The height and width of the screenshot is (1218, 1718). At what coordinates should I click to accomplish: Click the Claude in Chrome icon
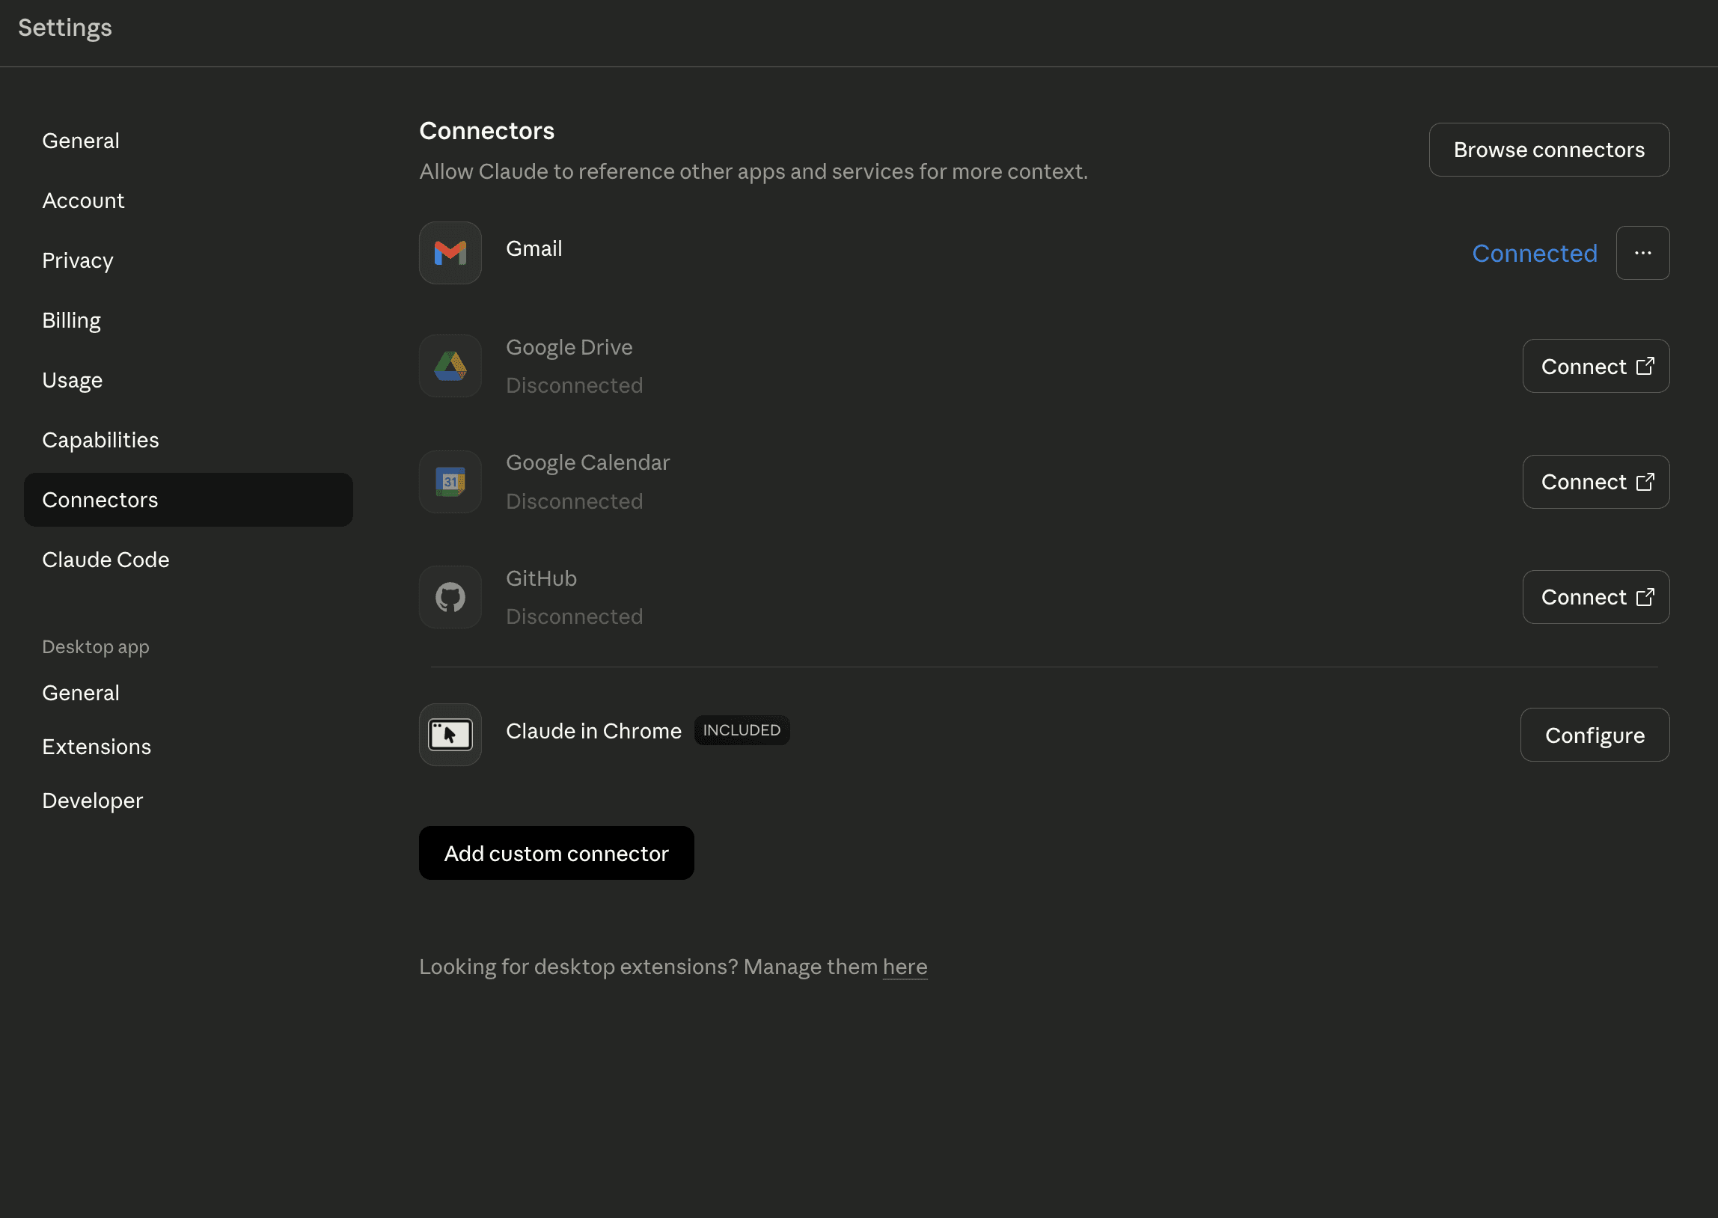click(450, 734)
